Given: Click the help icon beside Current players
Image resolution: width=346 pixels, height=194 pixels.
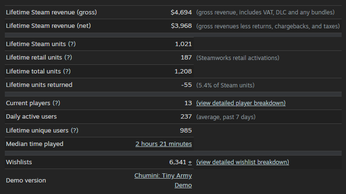Looking at the screenshot, I should (56, 103).
